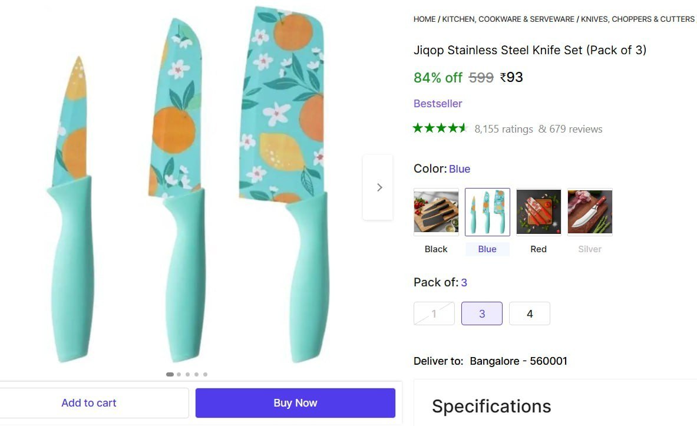Select the Black color variant
The image size is (697, 426).
pos(436,212)
